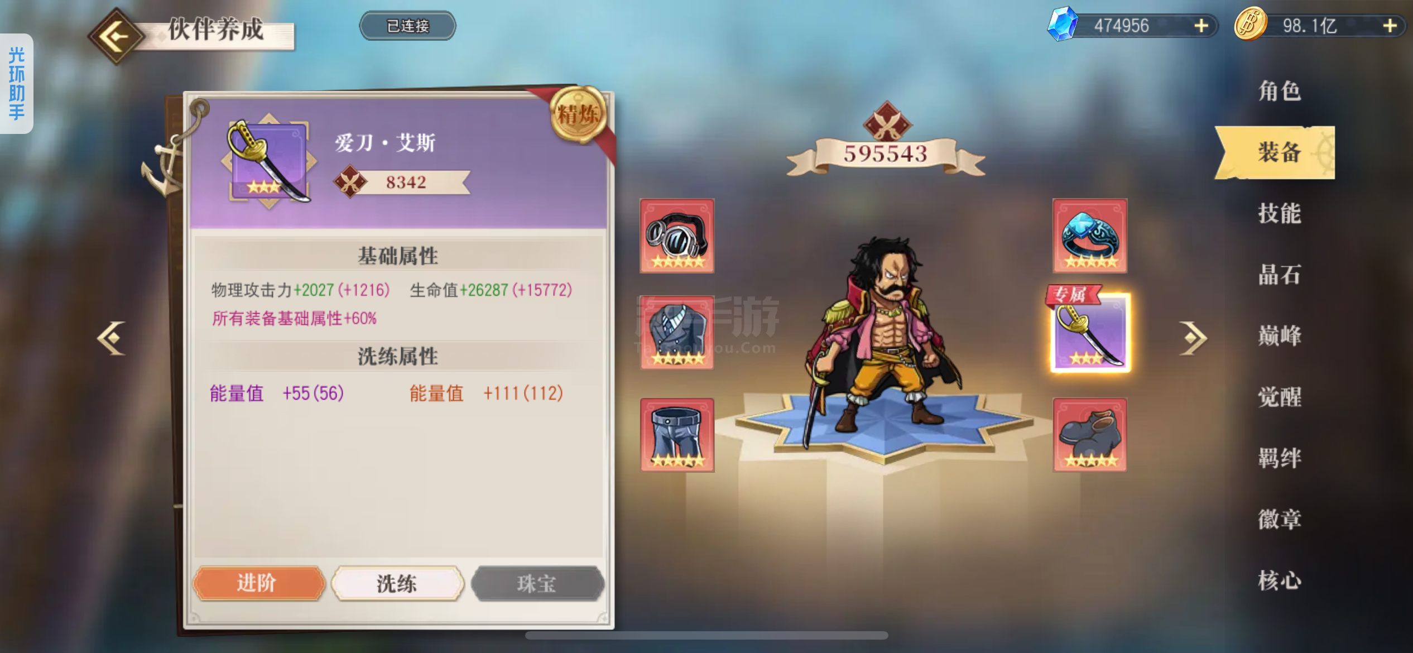Select the blue trousers equipment slot
This screenshot has width=1413, height=653.
pos(677,435)
